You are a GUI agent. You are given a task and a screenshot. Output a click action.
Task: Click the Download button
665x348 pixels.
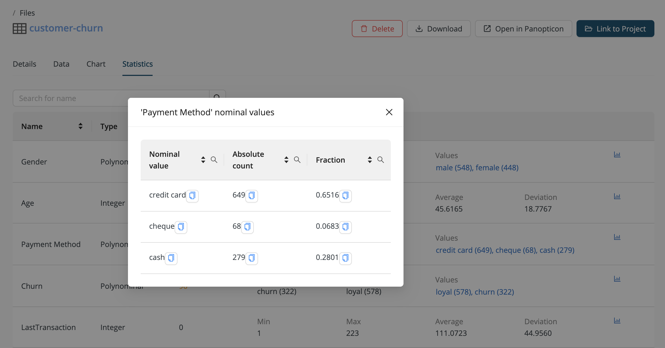[x=439, y=29]
